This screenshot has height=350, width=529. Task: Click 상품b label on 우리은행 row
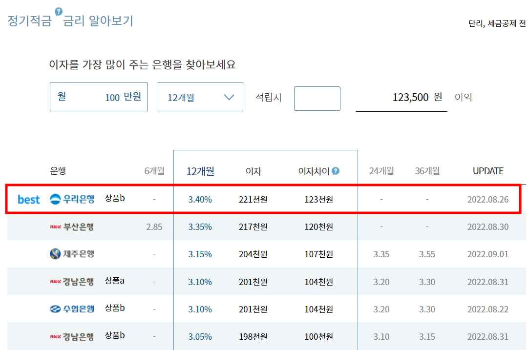(115, 198)
